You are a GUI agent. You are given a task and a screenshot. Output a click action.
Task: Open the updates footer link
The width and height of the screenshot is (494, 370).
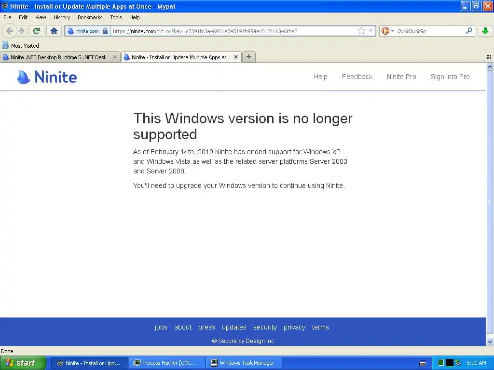click(x=234, y=327)
